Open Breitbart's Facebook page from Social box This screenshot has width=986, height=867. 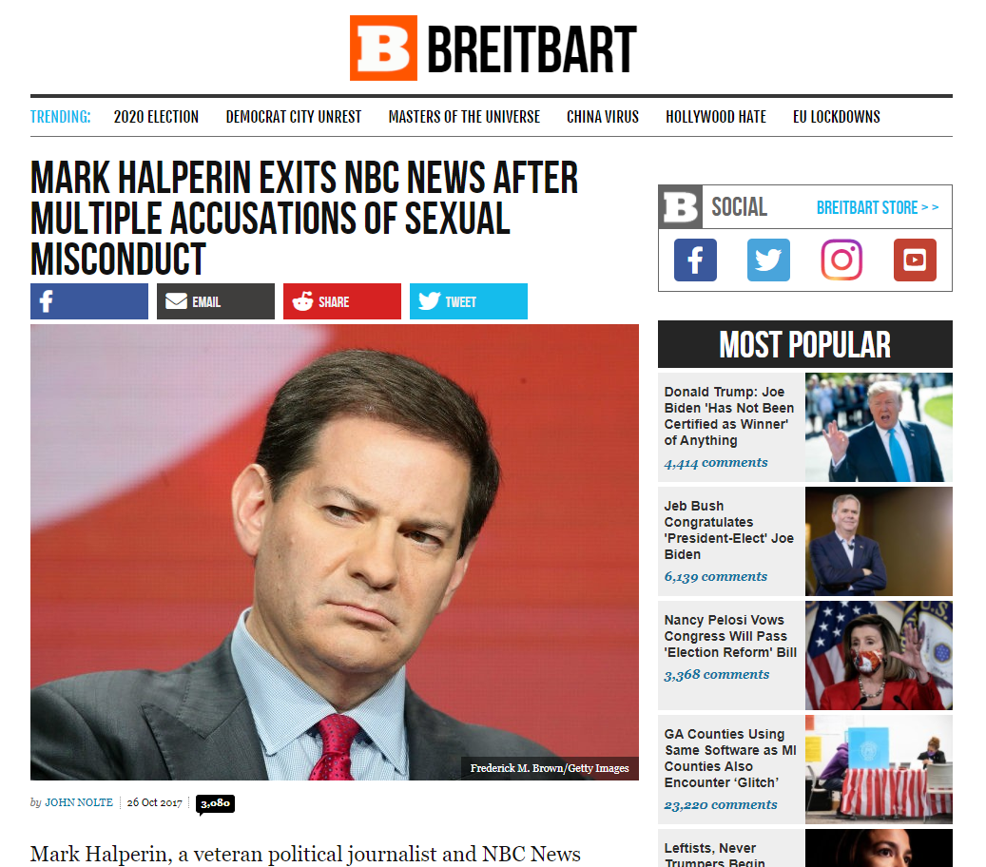pyautogui.click(x=695, y=260)
